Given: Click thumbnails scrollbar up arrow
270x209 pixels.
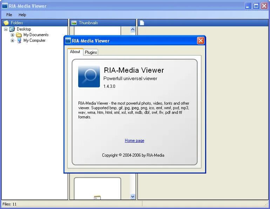Looking at the screenshot, I should pos(133,29).
